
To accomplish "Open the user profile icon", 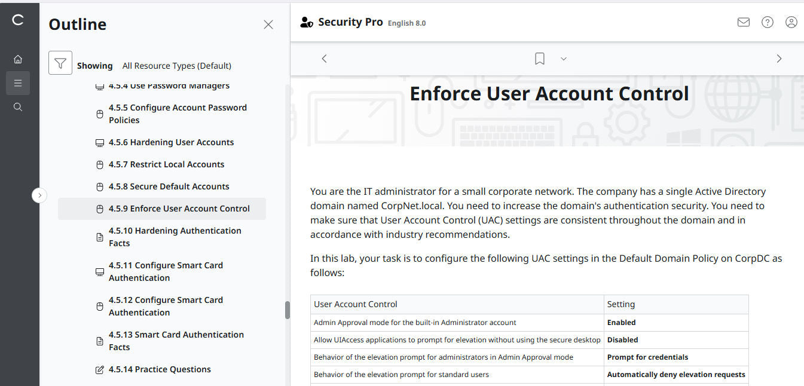I will [x=791, y=22].
